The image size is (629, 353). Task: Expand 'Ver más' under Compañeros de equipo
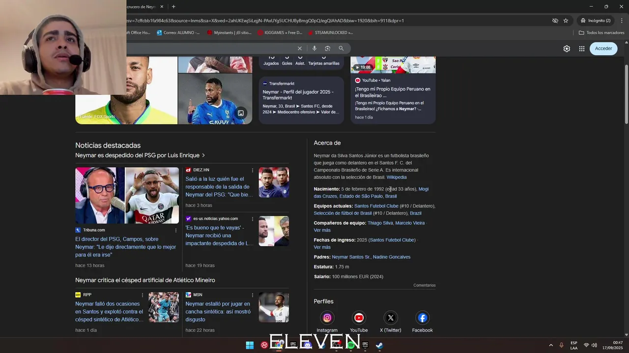tap(322, 230)
